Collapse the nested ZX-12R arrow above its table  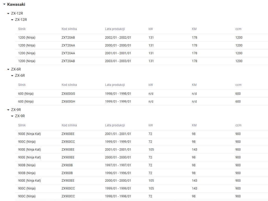[x=12, y=20]
